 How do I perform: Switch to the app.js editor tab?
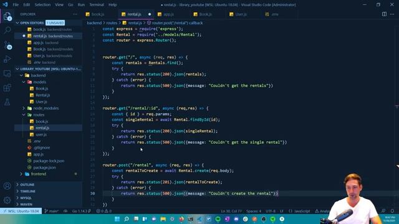click(168, 14)
